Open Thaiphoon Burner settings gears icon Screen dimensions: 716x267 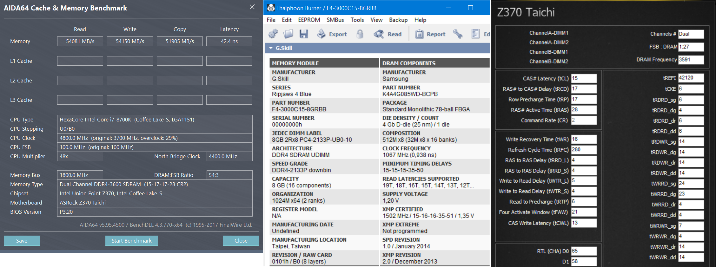coord(273,34)
